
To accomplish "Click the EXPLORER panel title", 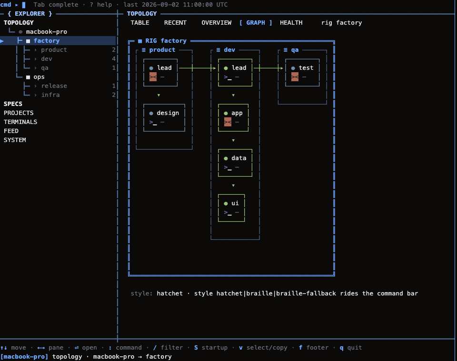I will pyautogui.click(x=30, y=14).
